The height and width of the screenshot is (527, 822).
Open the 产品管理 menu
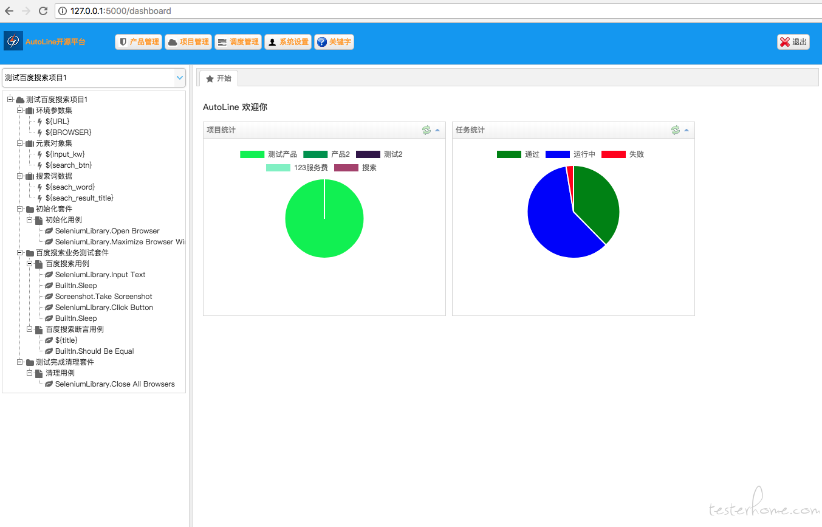[139, 42]
